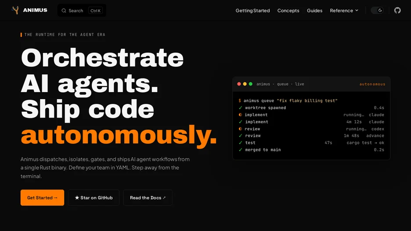This screenshot has width=411, height=231.
Task: Click the ANIMUS brand name link
Action: tap(35, 10)
